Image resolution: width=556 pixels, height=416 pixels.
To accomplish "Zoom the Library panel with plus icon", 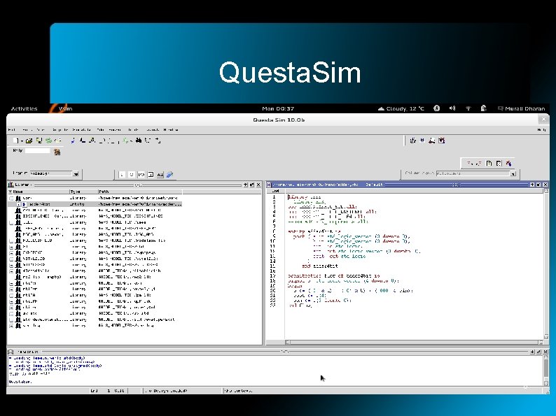I will [x=246, y=185].
